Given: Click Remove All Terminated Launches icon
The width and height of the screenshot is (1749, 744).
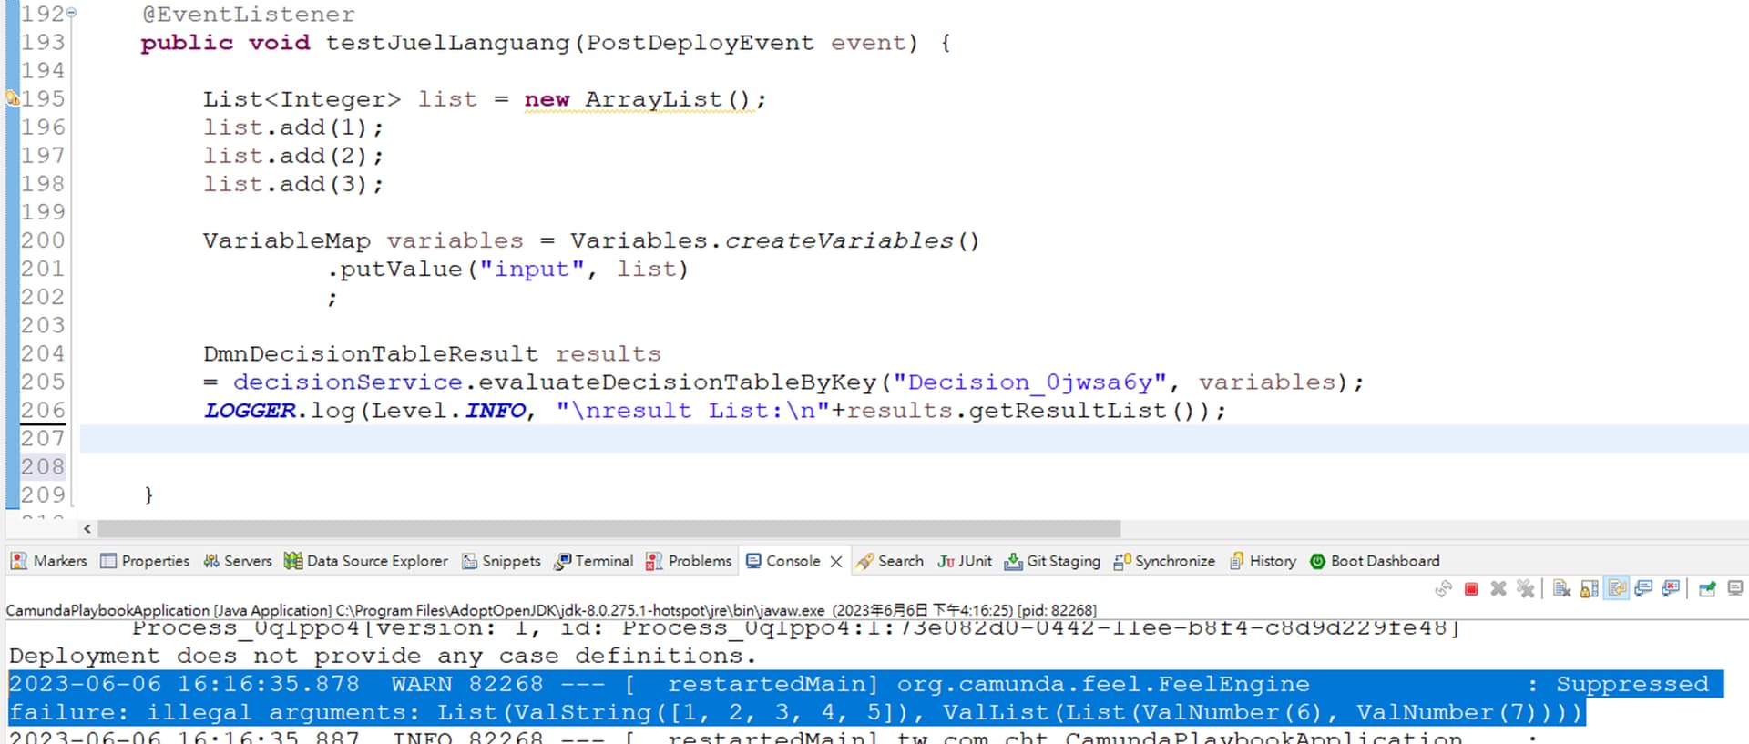Looking at the screenshot, I should click(x=1525, y=589).
